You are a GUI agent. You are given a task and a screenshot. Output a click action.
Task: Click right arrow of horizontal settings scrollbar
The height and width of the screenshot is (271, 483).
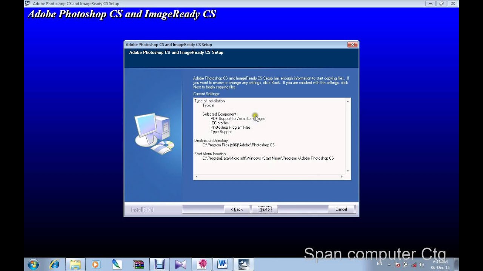click(342, 177)
